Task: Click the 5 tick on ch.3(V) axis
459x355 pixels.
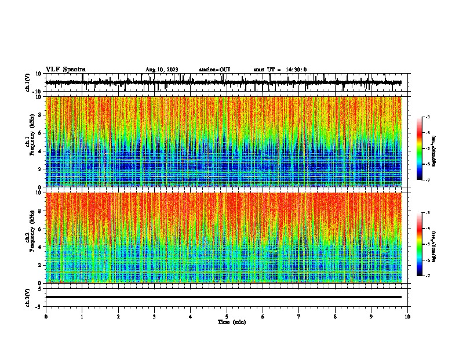Action: pos(41,289)
